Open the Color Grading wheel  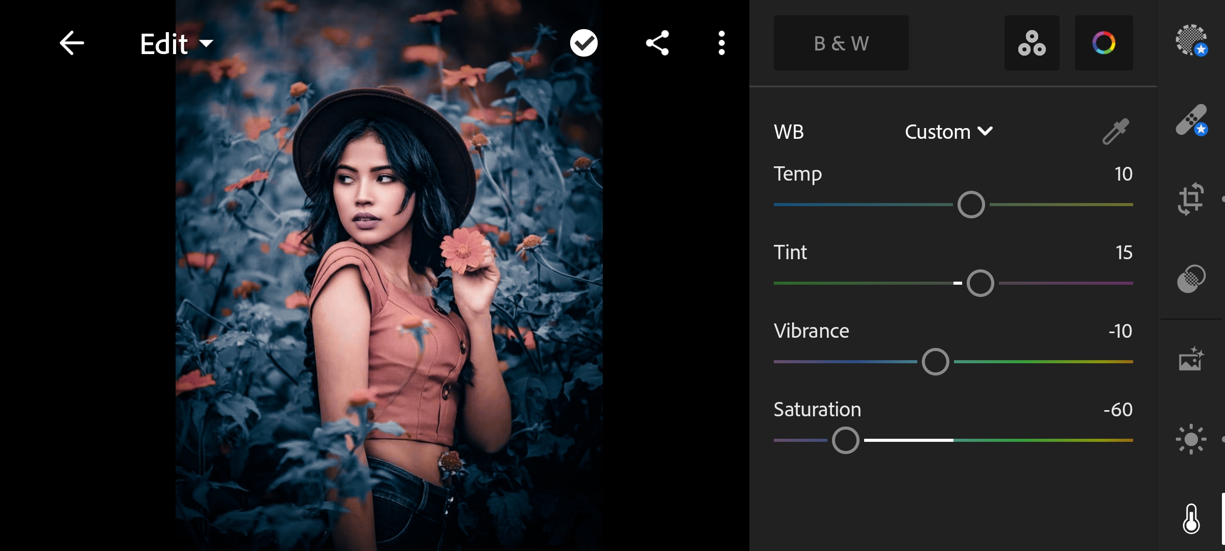(1104, 43)
